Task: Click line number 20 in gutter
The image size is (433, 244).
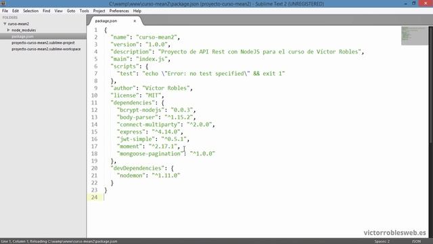Action: click(x=94, y=168)
